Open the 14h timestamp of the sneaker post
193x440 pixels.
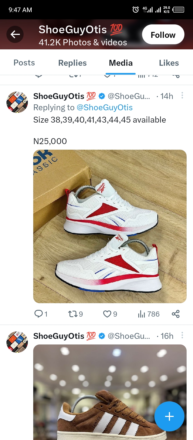166,96
